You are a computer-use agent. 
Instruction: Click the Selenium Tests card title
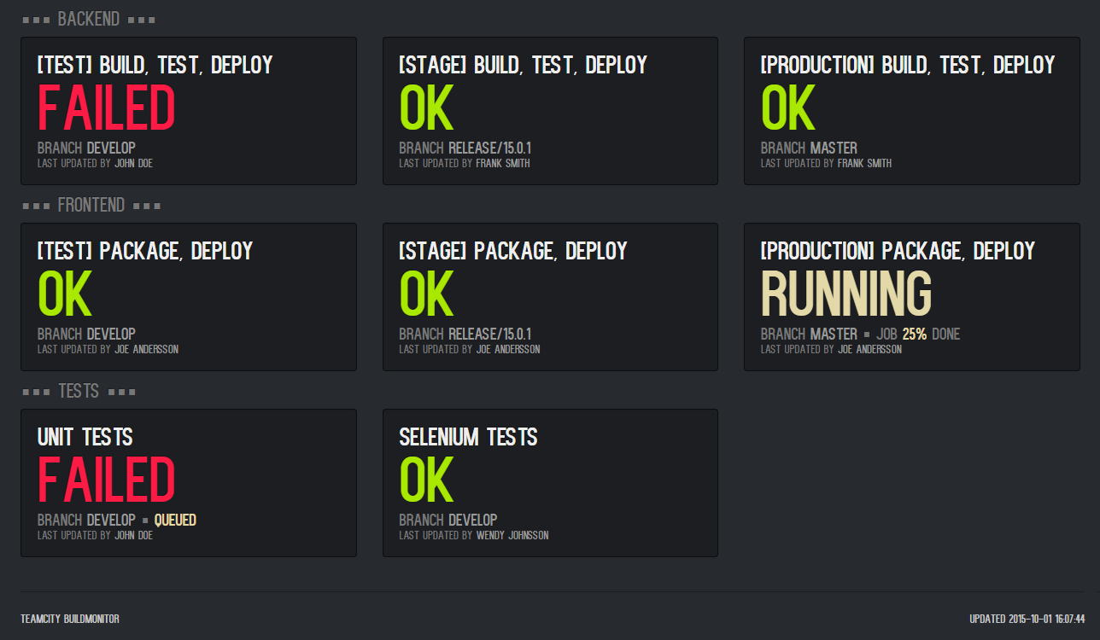(468, 437)
